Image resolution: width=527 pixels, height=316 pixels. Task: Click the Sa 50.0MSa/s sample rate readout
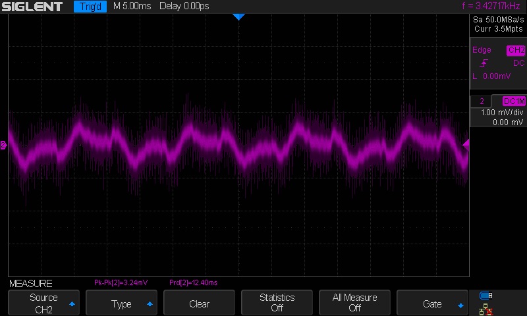tap(499, 20)
